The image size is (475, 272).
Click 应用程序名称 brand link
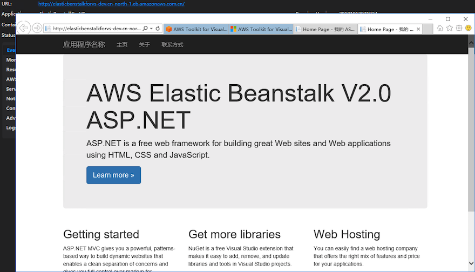(x=84, y=45)
